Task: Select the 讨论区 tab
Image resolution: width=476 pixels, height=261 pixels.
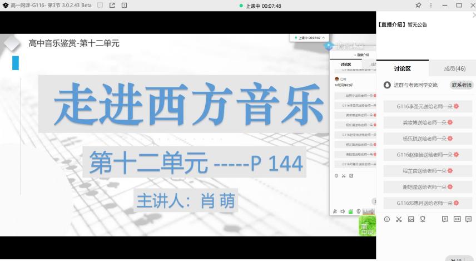Action: [402, 68]
